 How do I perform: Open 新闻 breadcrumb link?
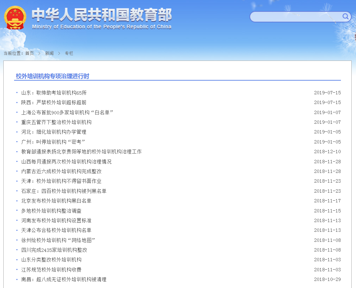(x=49, y=53)
